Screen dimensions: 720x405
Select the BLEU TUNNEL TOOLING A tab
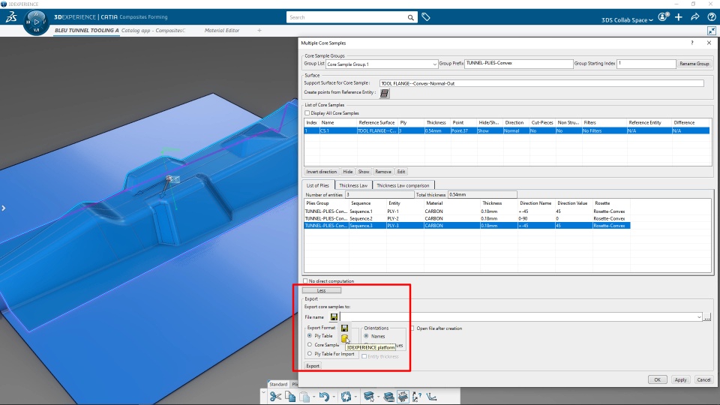86,30
